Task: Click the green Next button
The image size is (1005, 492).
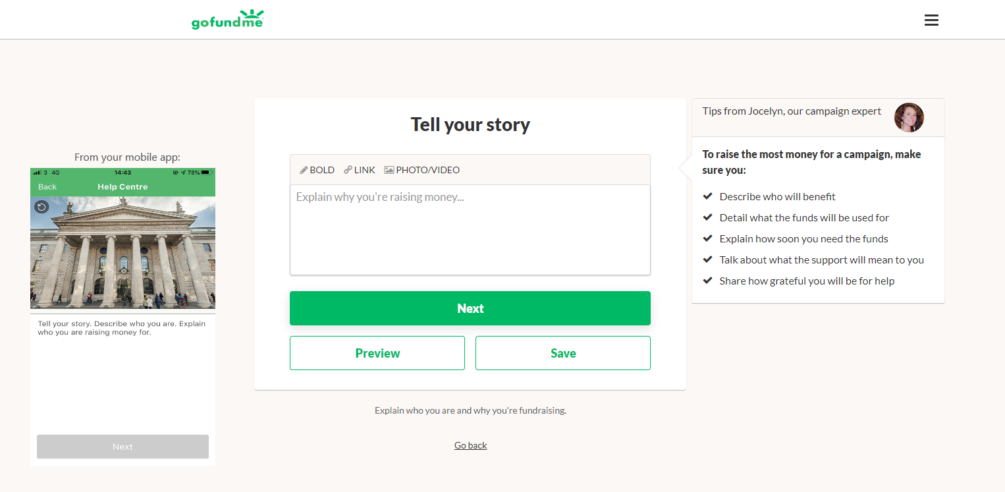Action: [x=470, y=308]
